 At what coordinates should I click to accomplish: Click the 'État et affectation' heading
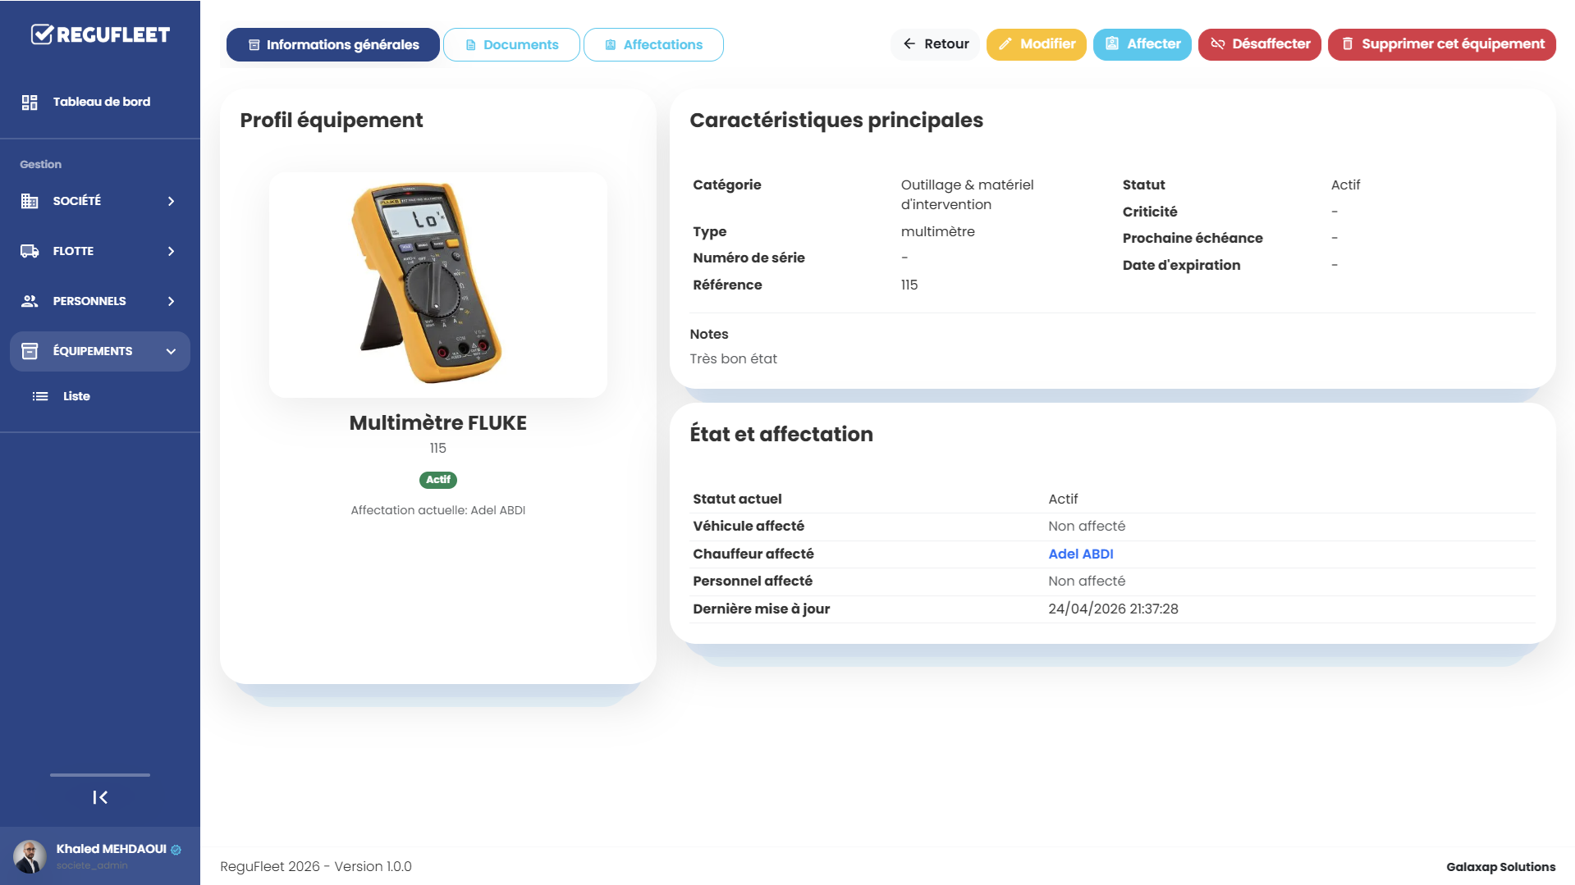tap(781, 434)
